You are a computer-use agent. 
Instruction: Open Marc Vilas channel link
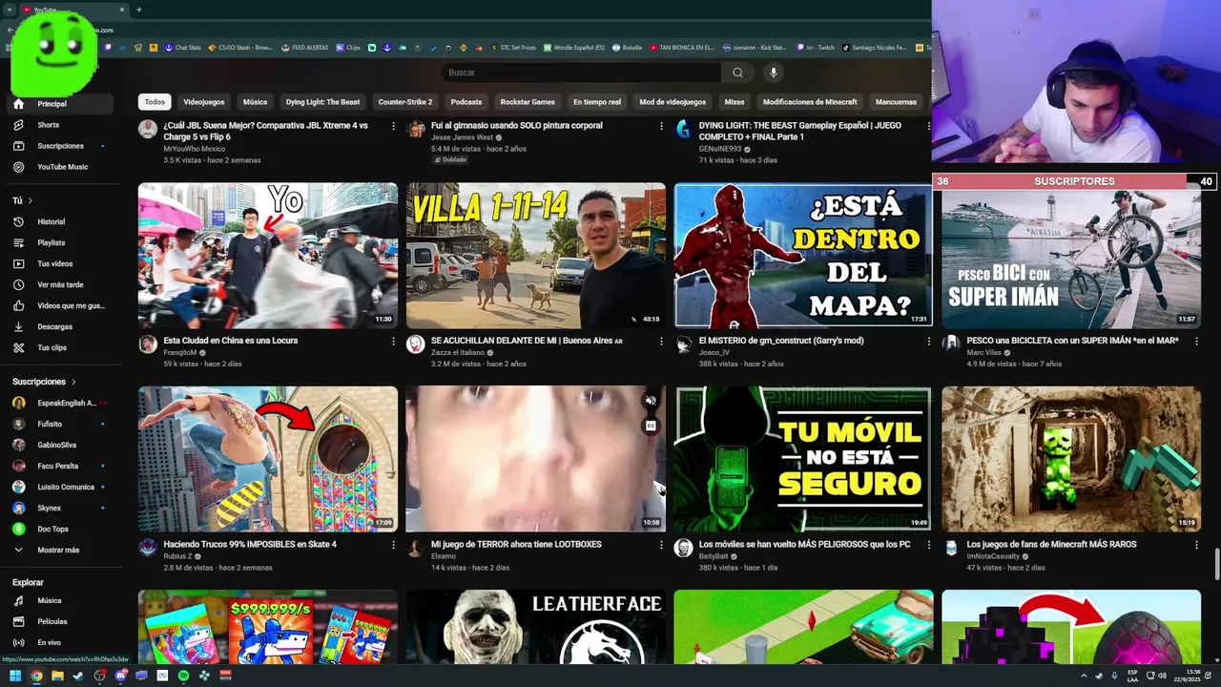(984, 352)
